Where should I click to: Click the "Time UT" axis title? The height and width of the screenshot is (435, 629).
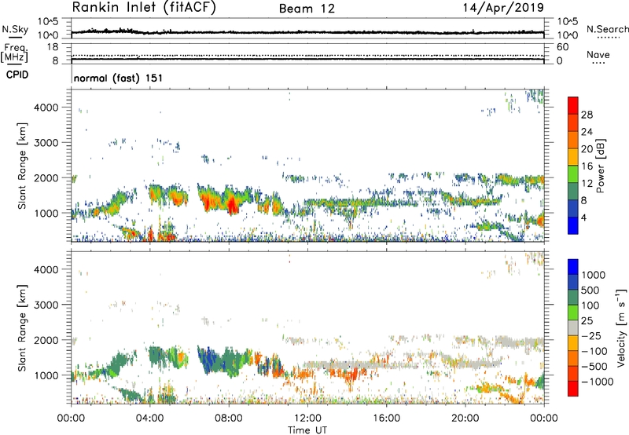[307, 430]
